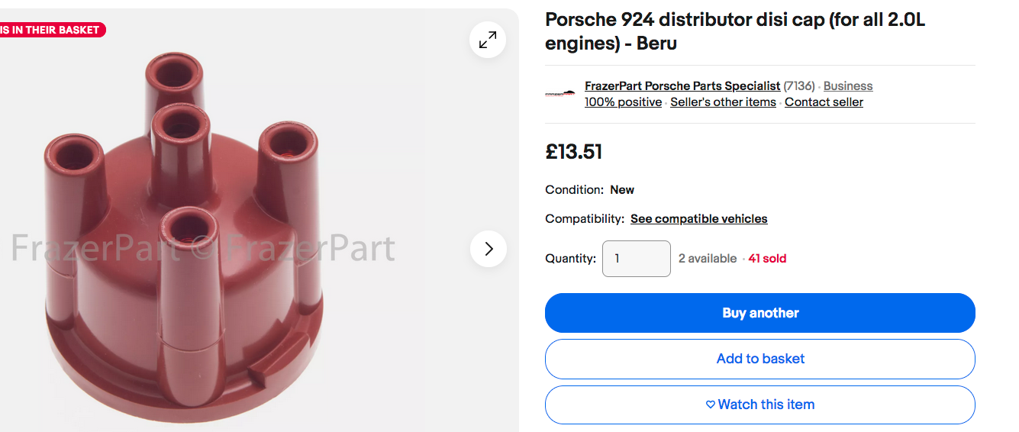Screen dimensions: 1019x432
Task: Browse Seller's other items
Action: tap(723, 102)
